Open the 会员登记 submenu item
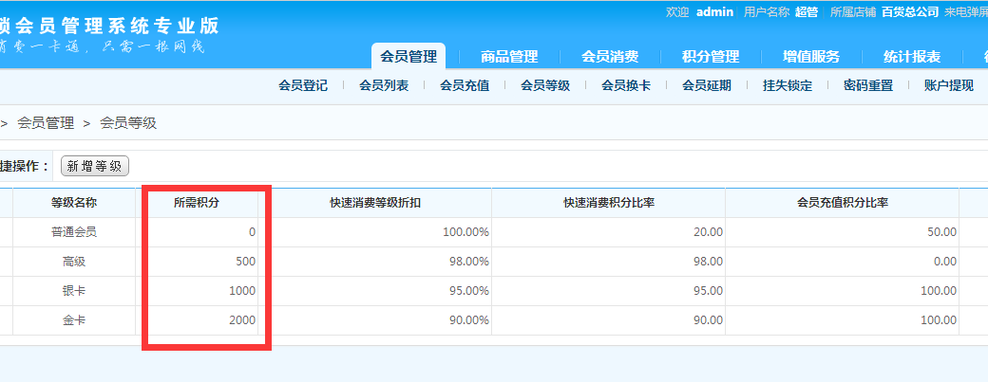 tap(303, 85)
